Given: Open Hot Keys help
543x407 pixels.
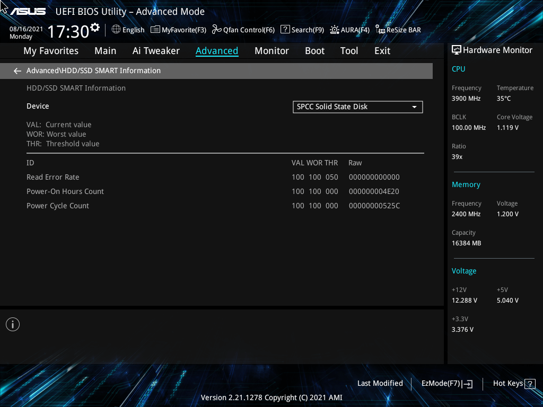Looking at the screenshot, I should [x=514, y=384].
